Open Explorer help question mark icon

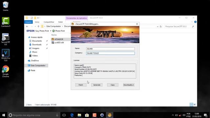pyautogui.click(x=195, y=22)
